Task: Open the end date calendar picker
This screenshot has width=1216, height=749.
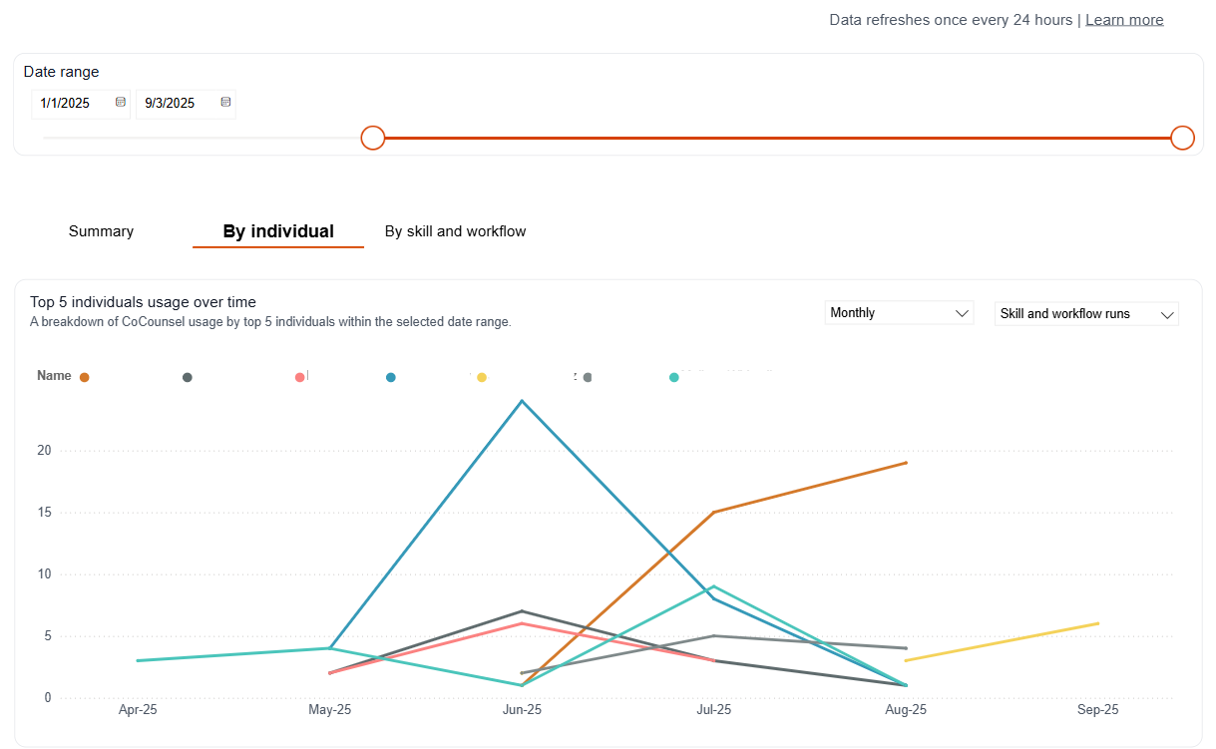Action: click(225, 102)
